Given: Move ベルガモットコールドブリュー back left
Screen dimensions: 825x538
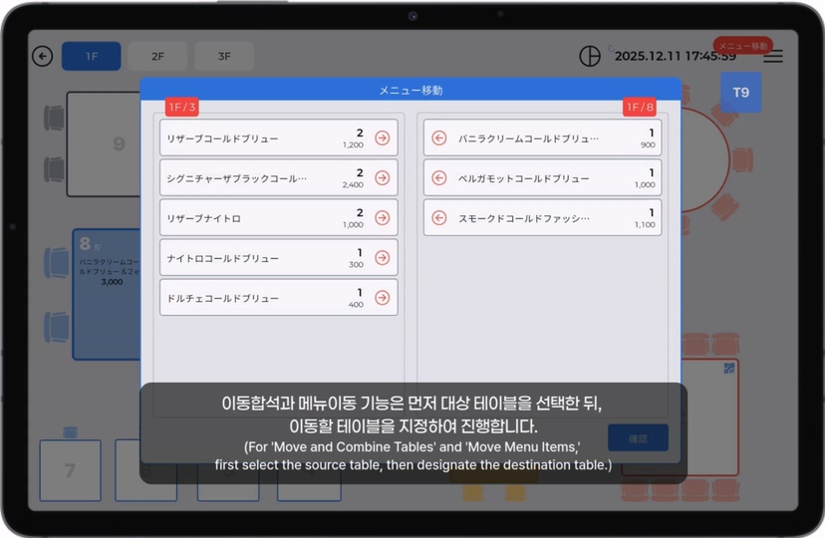Looking at the screenshot, I should pyautogui.click(x=439, y=178).
